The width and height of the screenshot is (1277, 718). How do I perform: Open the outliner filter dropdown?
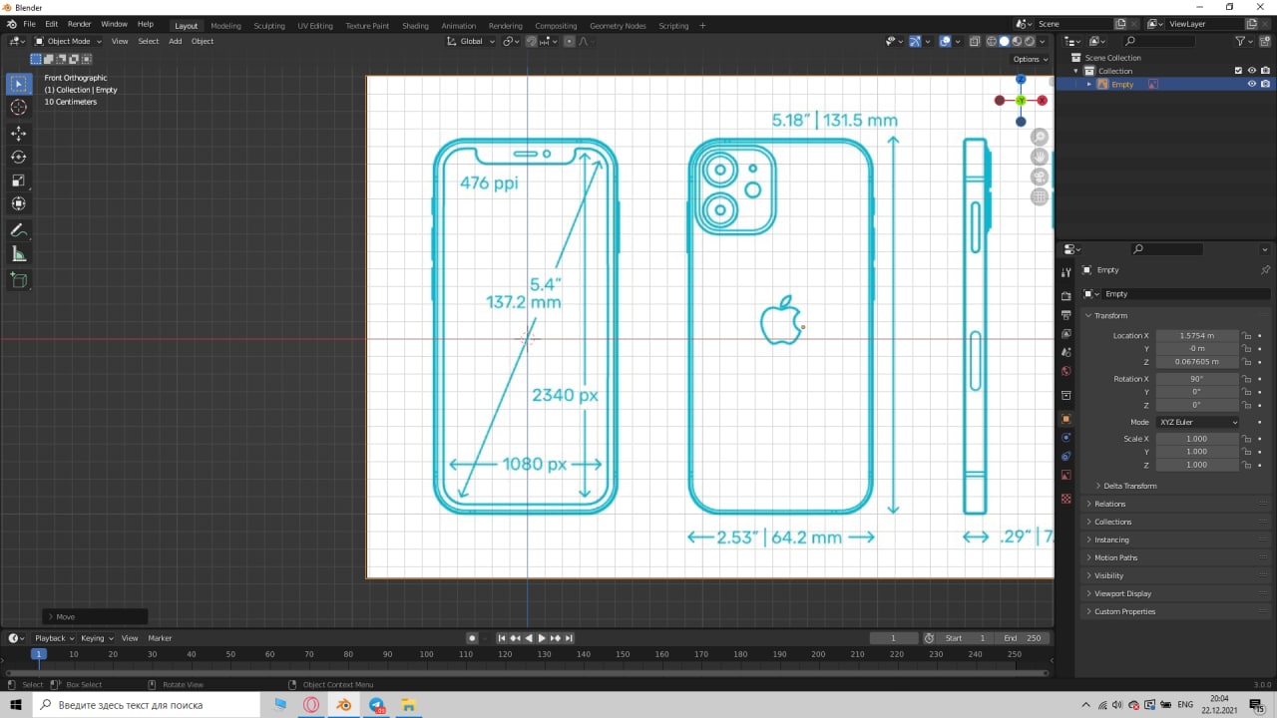pos(1243,41)
